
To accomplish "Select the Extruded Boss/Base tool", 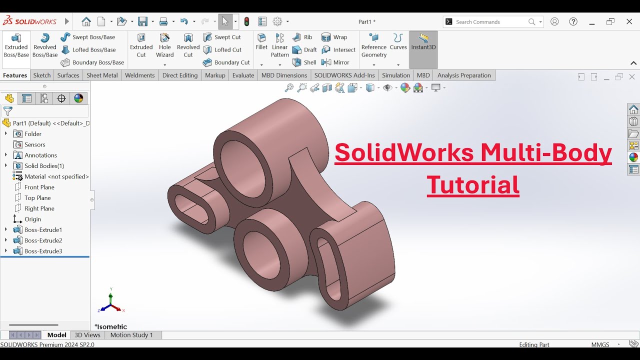I will tap(16, 45).
